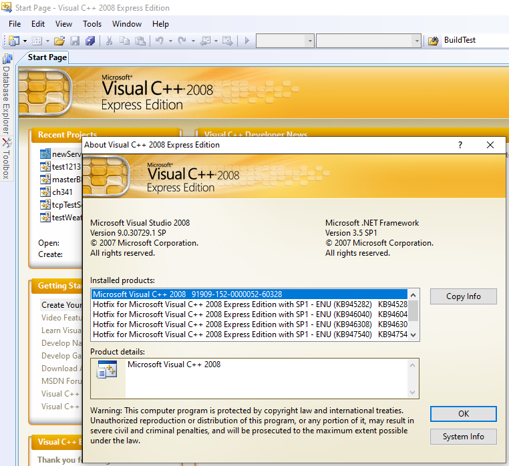Click the Video Feature link in Getting Started
The height and width of the screenshot is (466, 509).
click(61, 318)
